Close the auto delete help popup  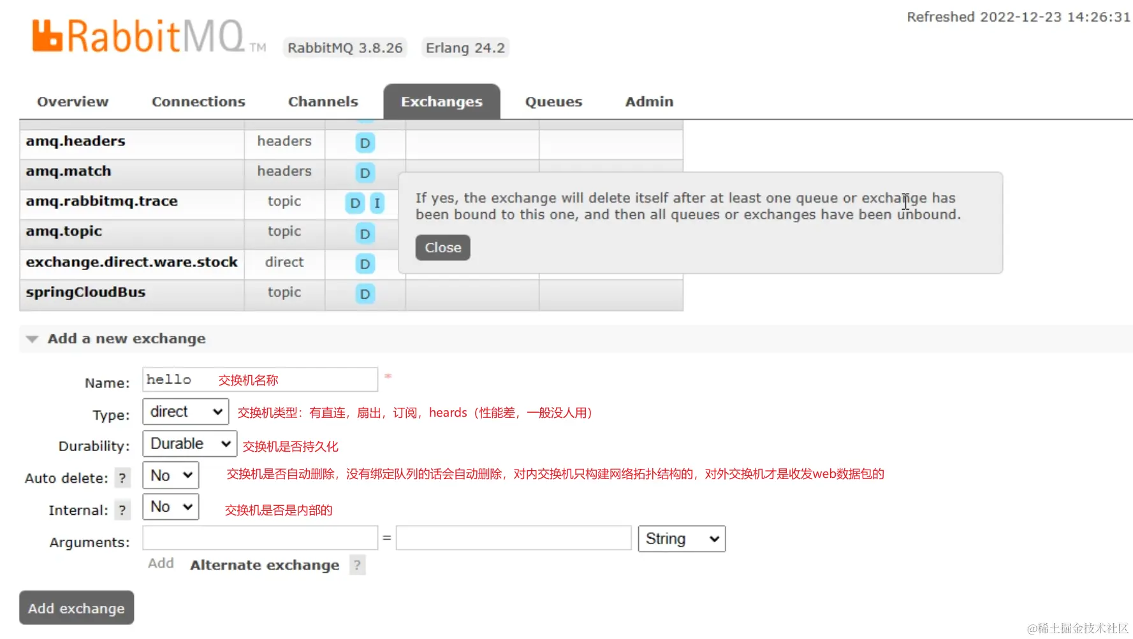coord(443,248)
